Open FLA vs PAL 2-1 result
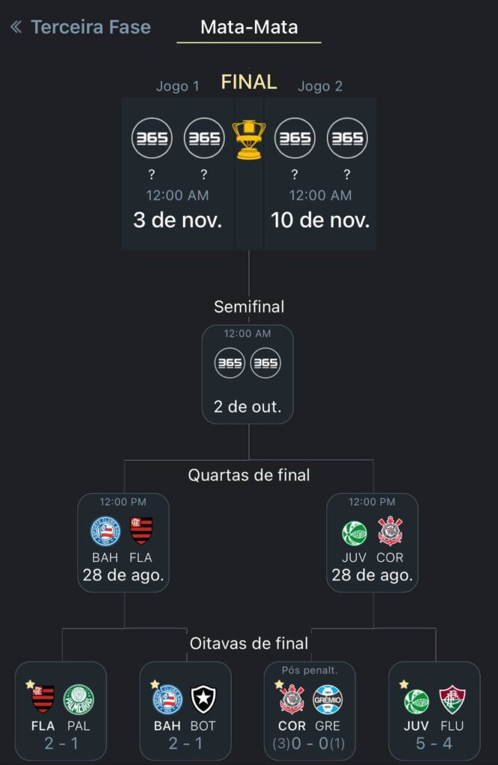Viewport: 498px width, 765px height. (61, 711)
